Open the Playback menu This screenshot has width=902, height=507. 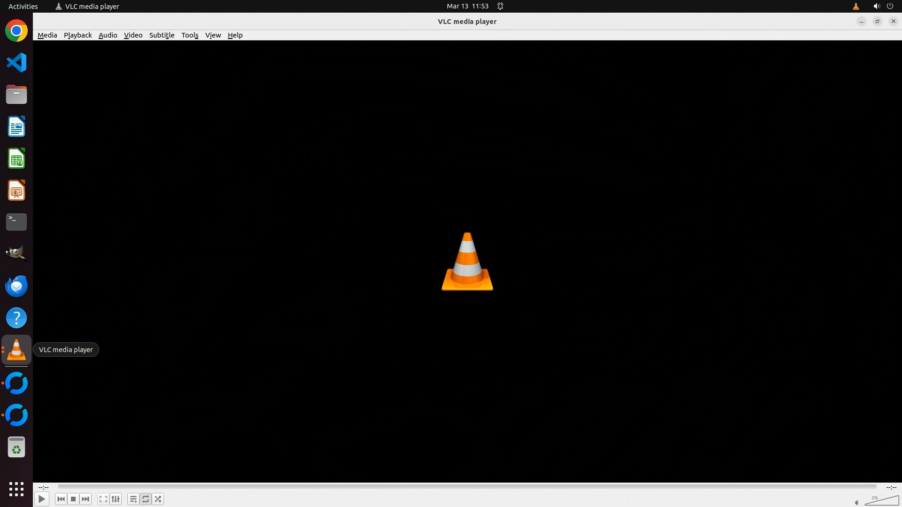click(78, 35)
